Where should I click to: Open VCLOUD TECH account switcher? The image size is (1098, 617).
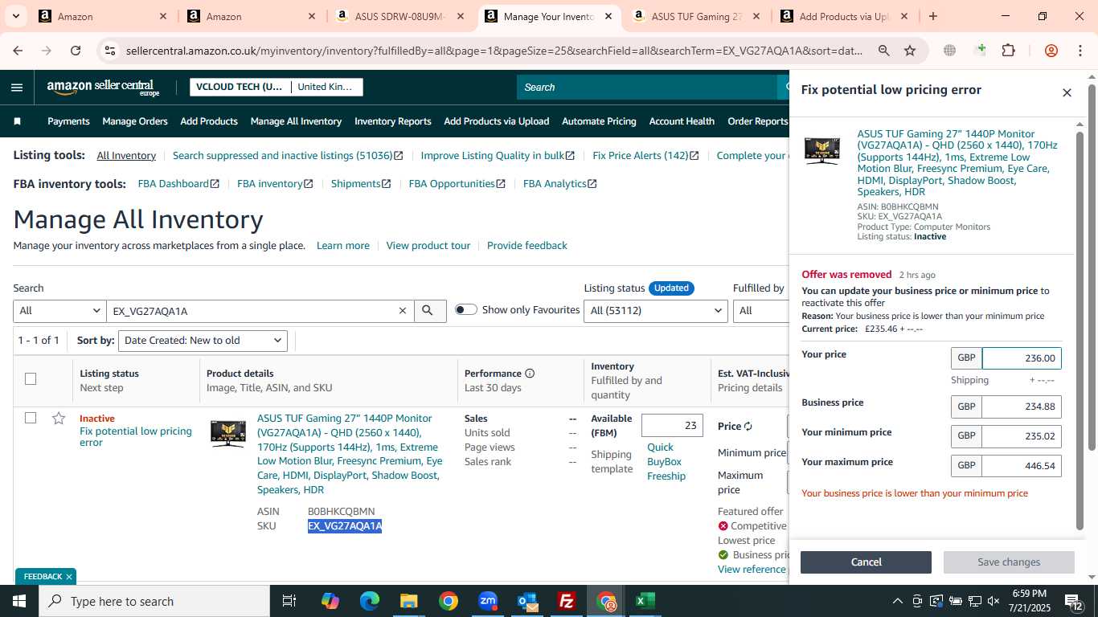pos(240,87)
